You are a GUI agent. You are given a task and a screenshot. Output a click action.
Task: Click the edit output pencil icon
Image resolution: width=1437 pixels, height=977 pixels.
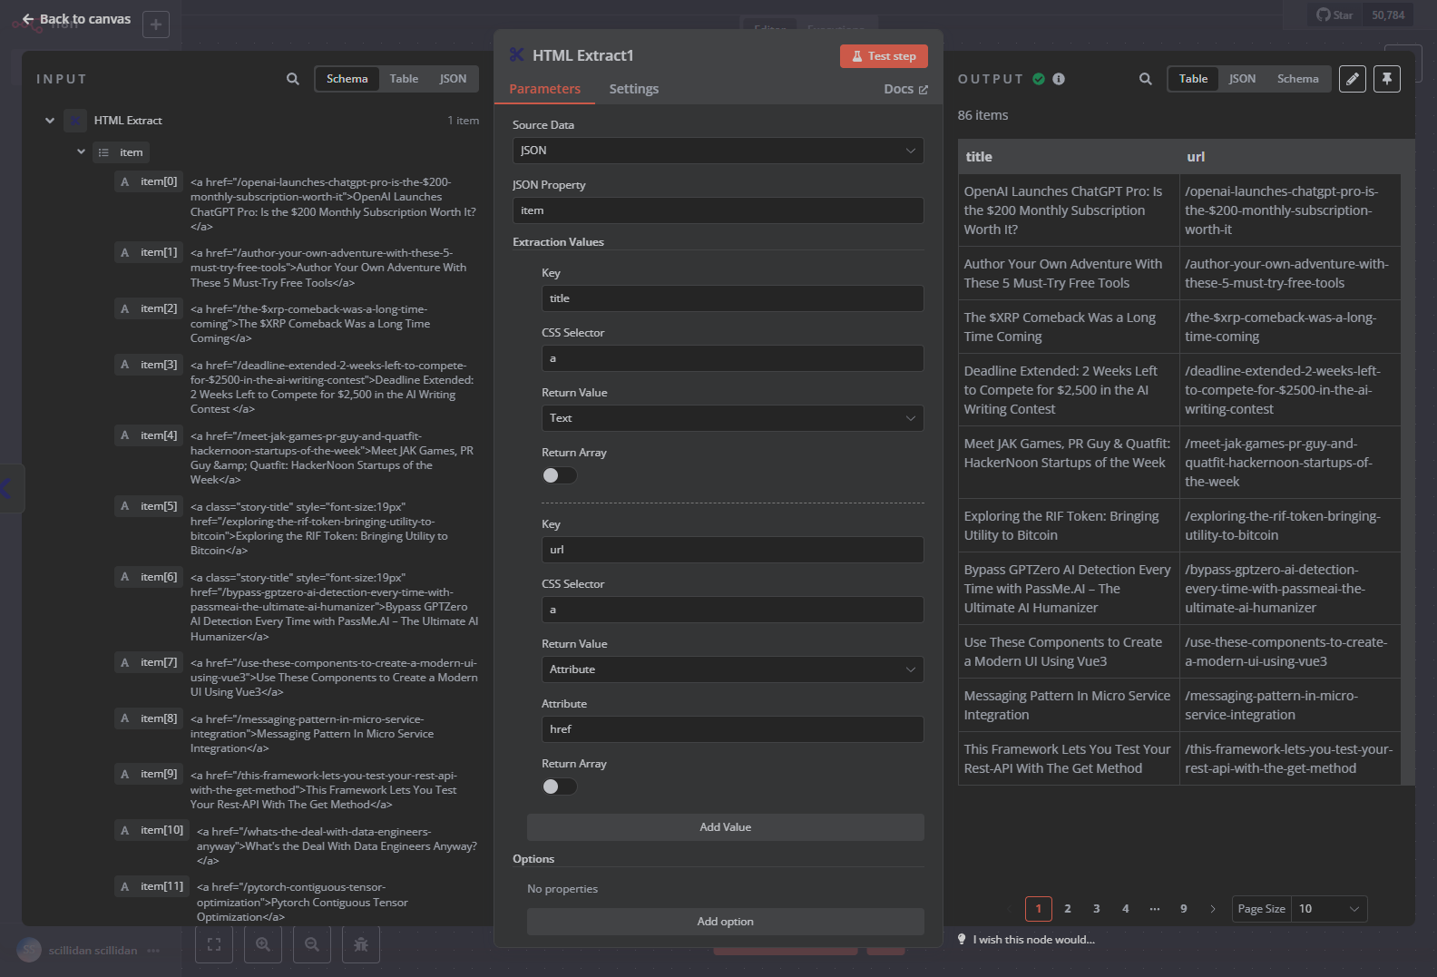pyautogui.click(x=1353, y=79)
